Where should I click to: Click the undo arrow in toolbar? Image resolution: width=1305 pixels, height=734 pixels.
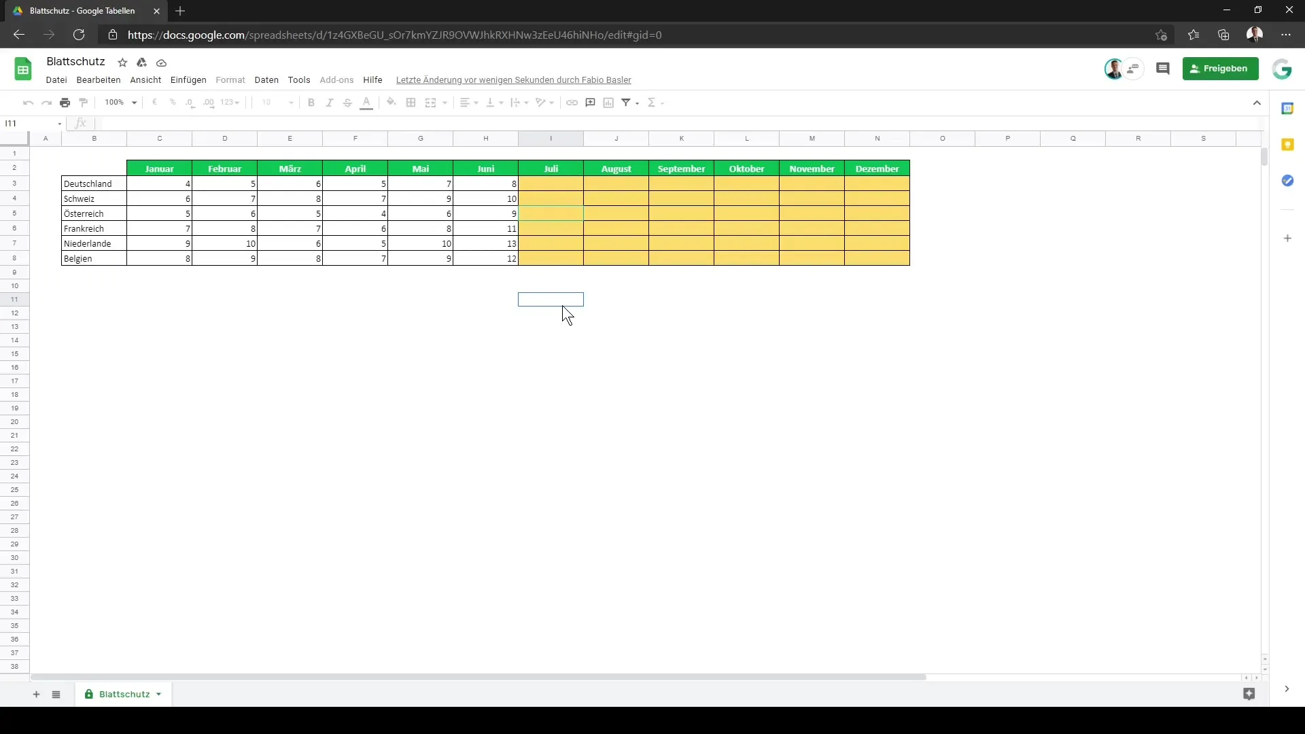28,103
